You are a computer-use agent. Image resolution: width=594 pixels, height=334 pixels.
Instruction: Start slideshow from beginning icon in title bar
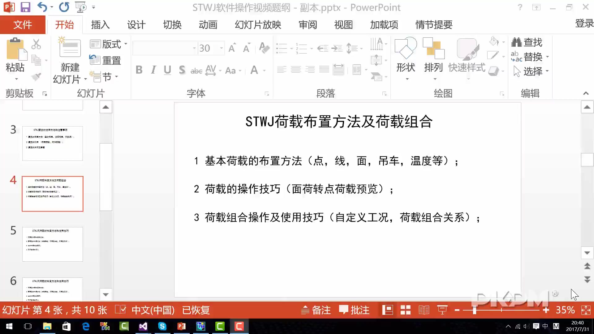[x=81, y=7]
